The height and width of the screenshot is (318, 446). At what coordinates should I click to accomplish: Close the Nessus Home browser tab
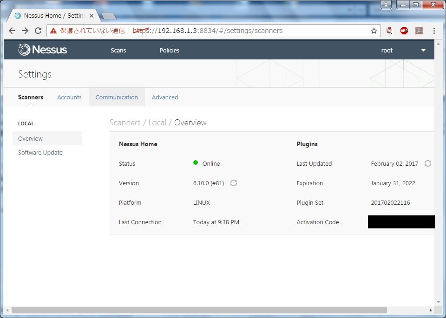coord(92,16)
